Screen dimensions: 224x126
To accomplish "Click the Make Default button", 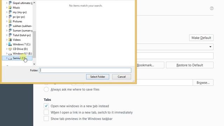I will 201,38.
